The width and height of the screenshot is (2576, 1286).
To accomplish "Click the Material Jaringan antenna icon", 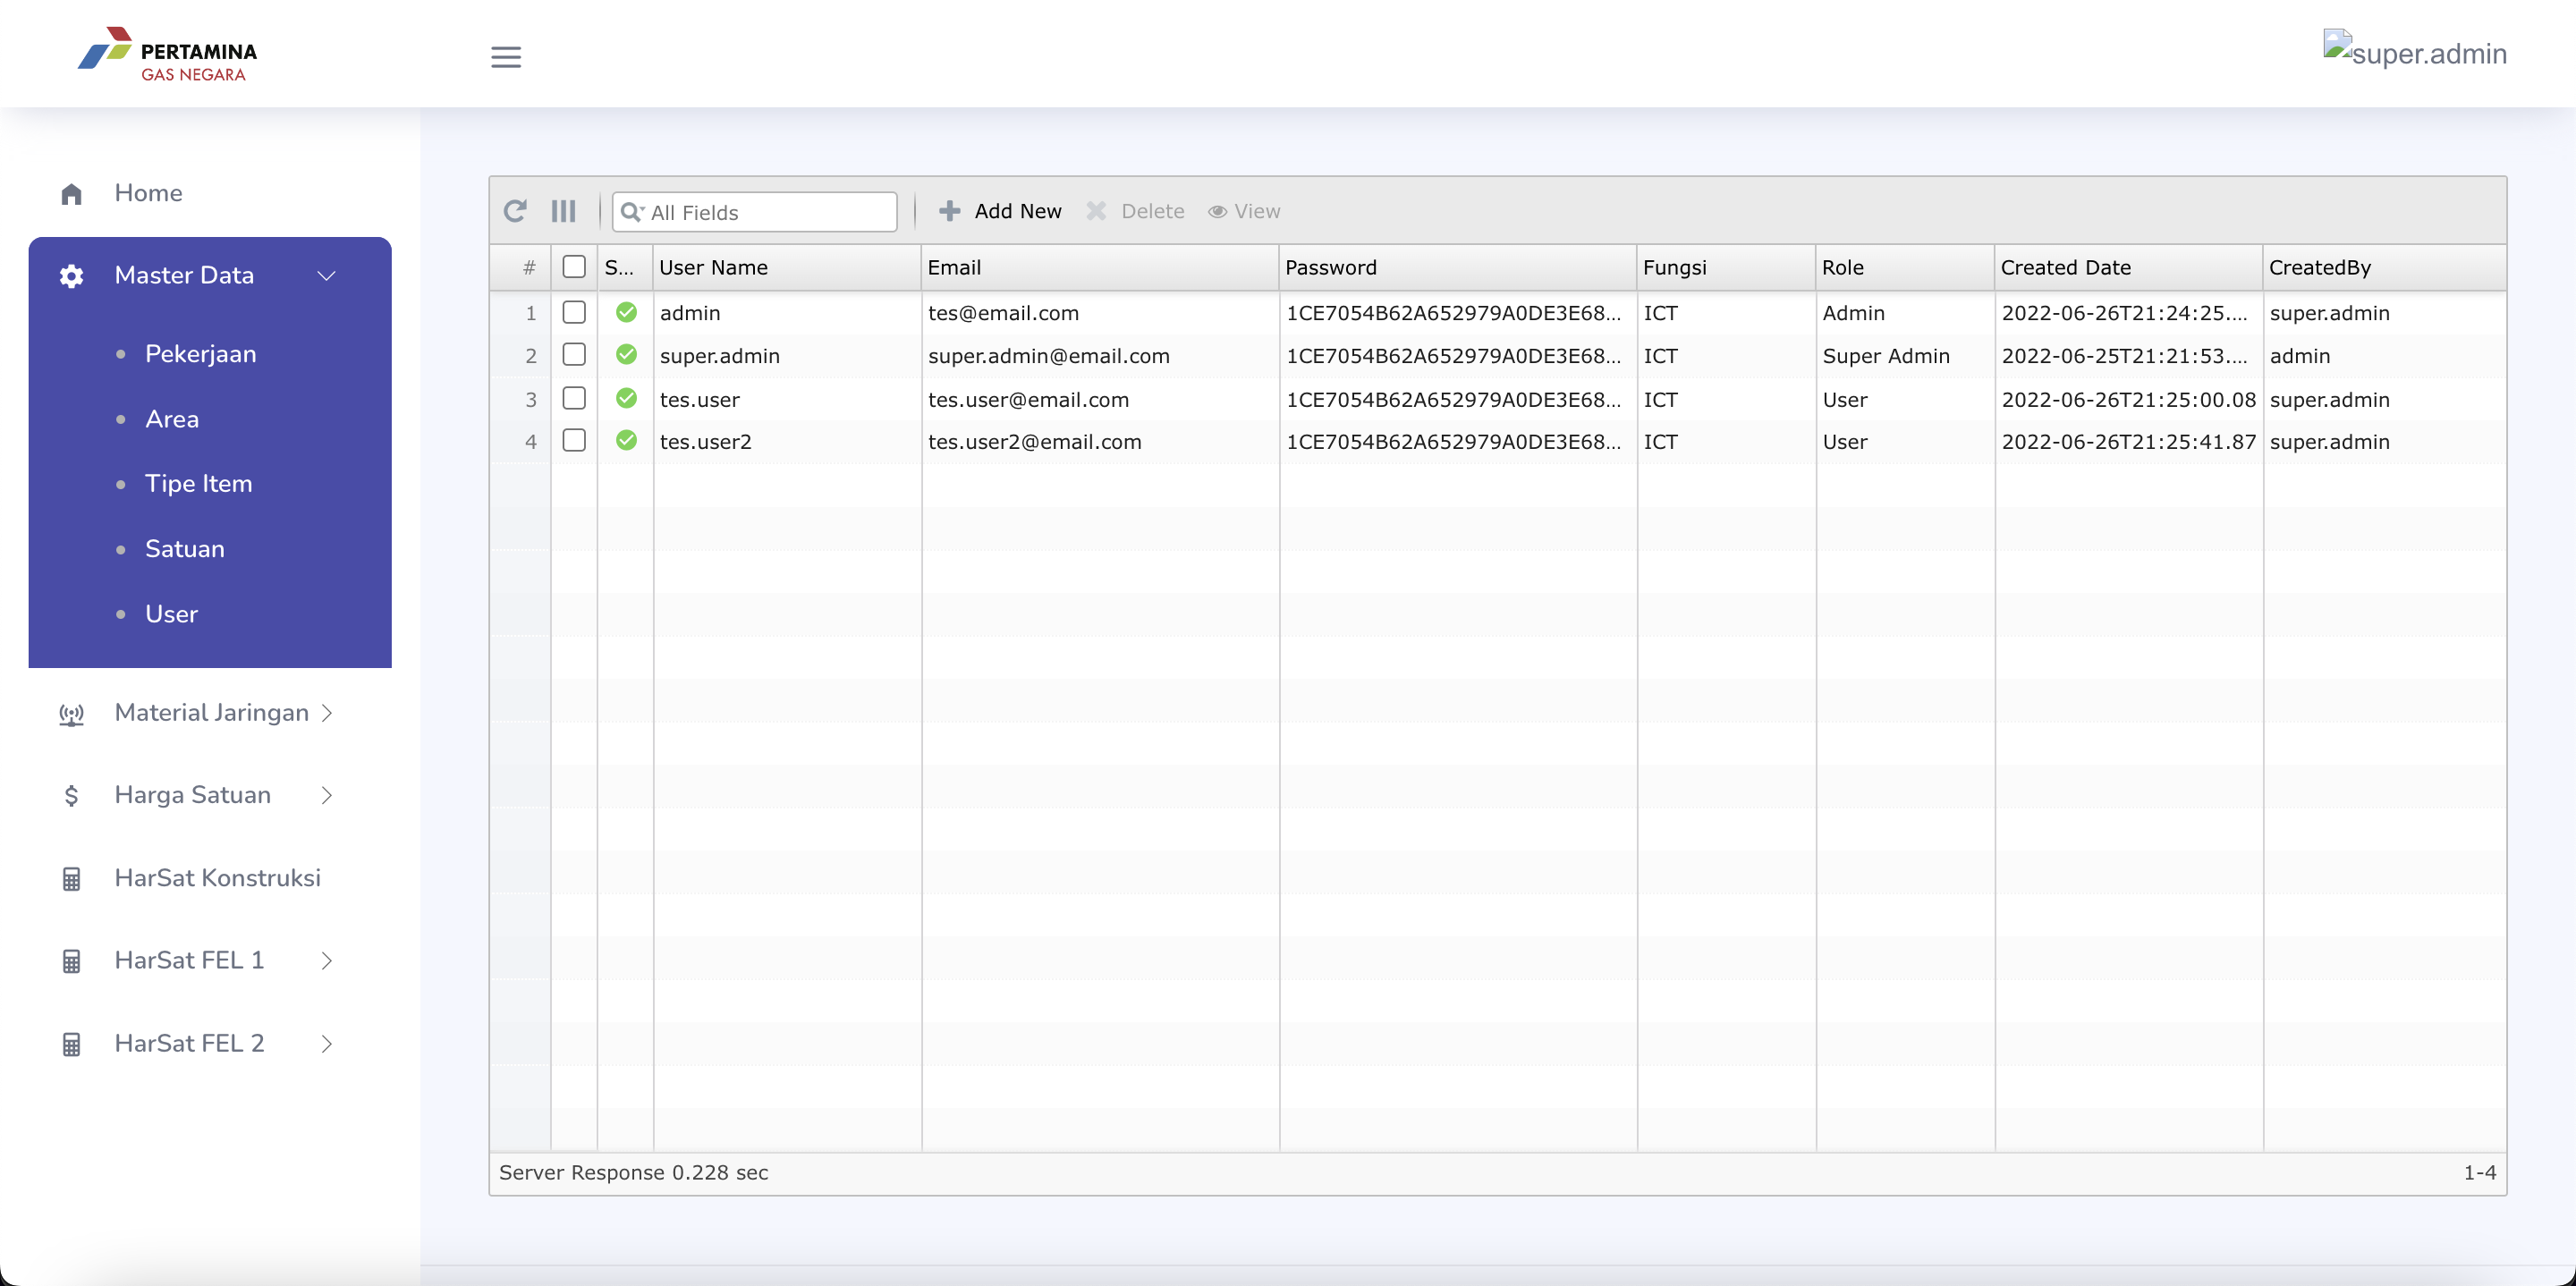I will (x=71, y=714).
